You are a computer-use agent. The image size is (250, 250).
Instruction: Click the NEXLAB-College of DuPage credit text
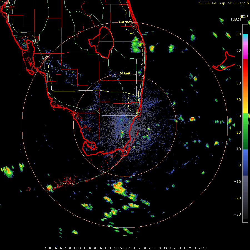click(222, 3)
